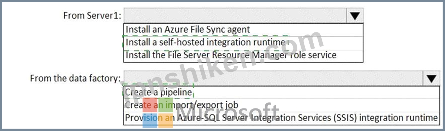445x131 pixels.
Task: Select Provision an Azure-SQL Server SSIS runtime
Action: pyautogui.click(x=281, y=118)
